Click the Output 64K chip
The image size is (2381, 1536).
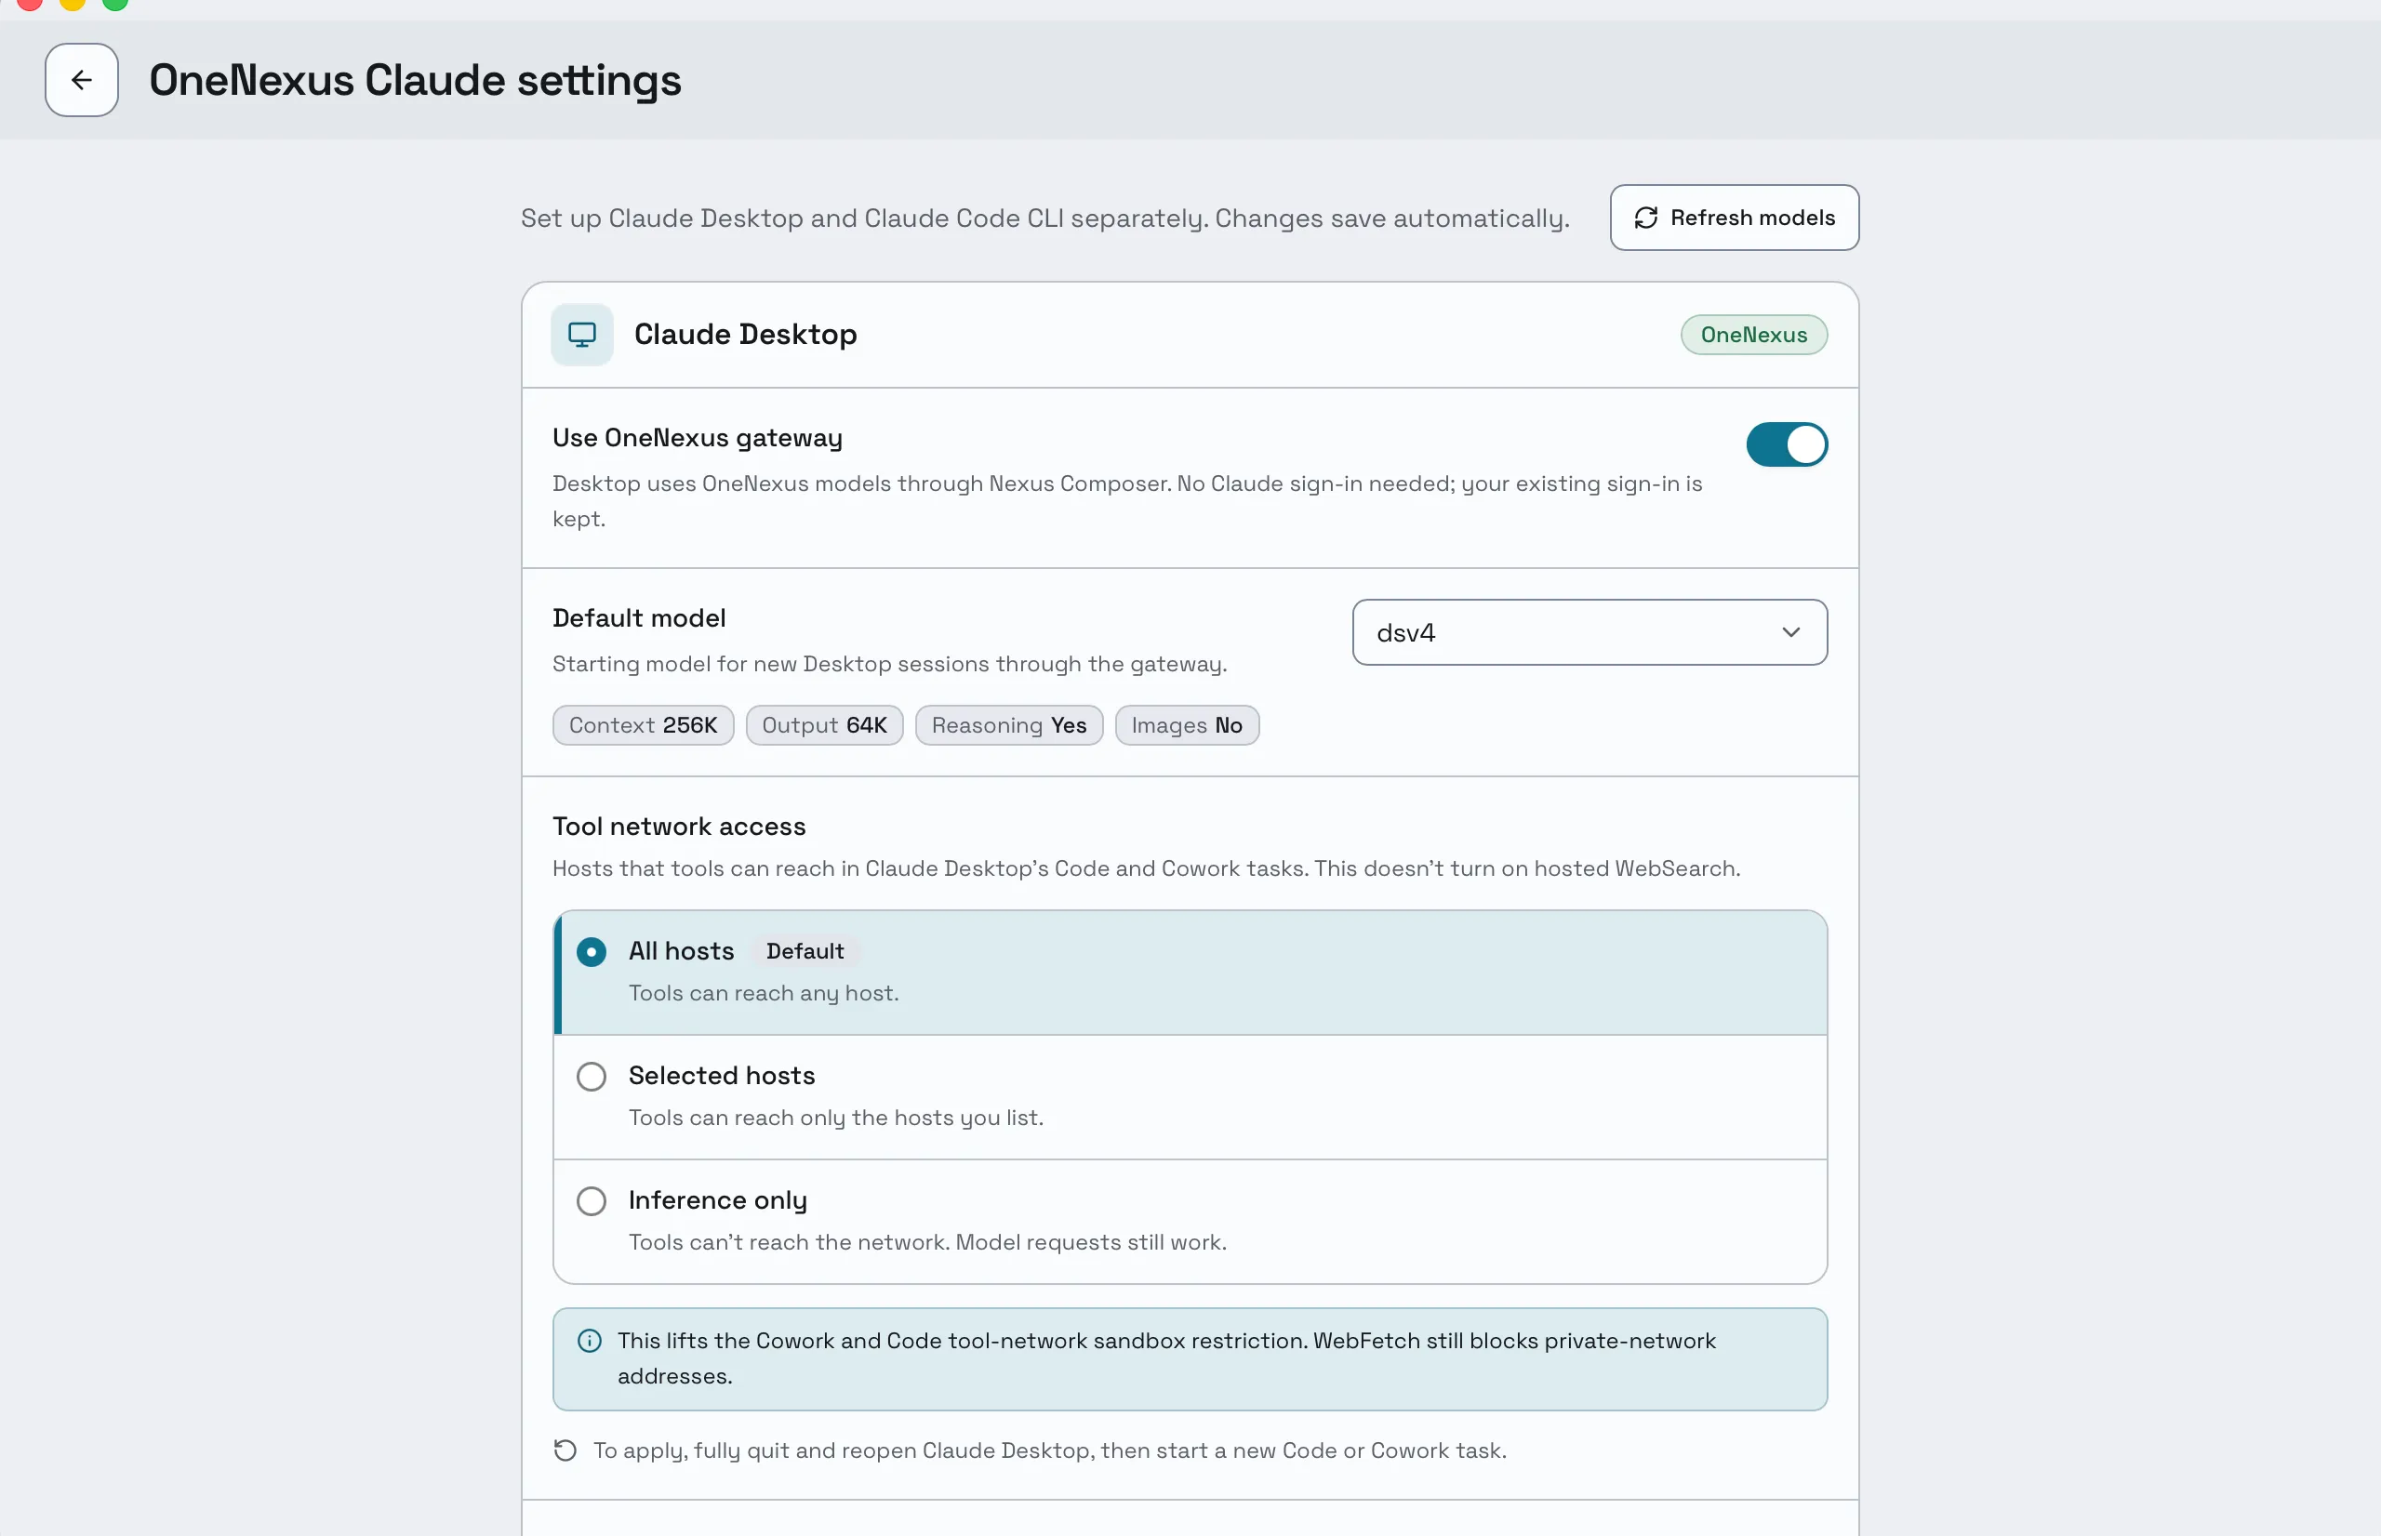pyautogui.click(x=824, y=725)
